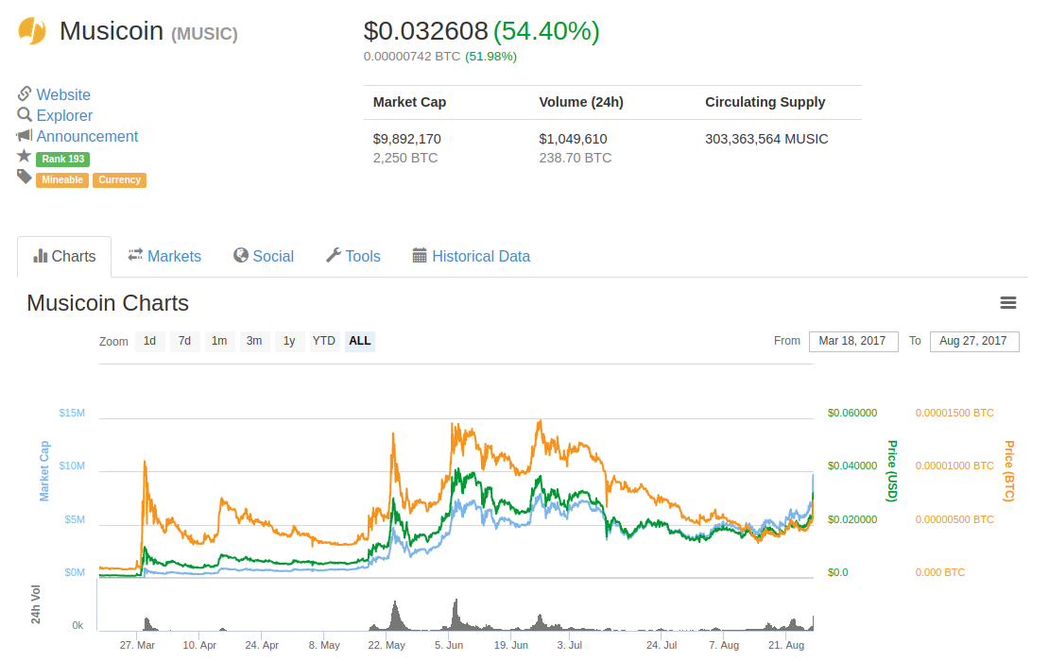1049x661 pixels.
Task: Switch to the Social tab
Action: point(264,257)
